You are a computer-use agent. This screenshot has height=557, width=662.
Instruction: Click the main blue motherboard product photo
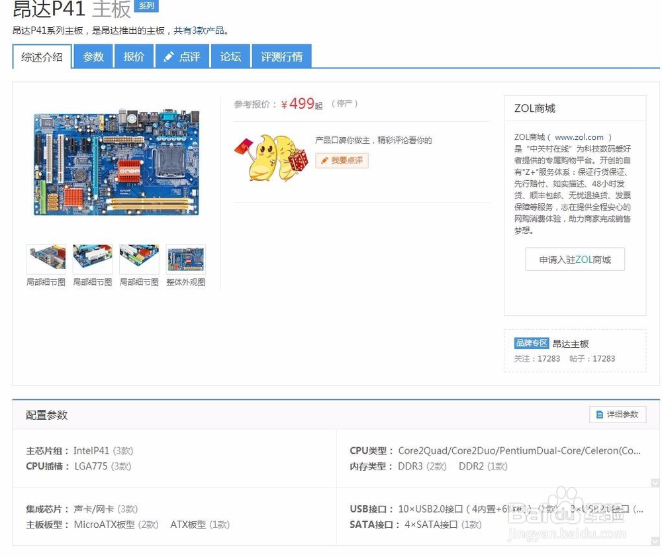coord(117,163)
